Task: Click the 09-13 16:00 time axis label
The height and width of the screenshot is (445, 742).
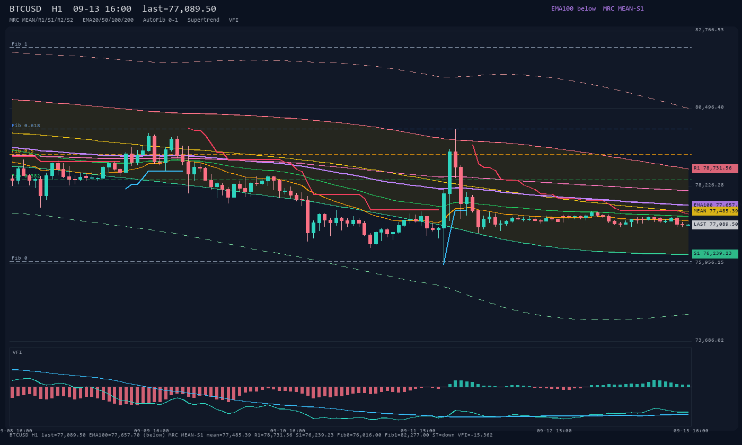Action: 691,431
